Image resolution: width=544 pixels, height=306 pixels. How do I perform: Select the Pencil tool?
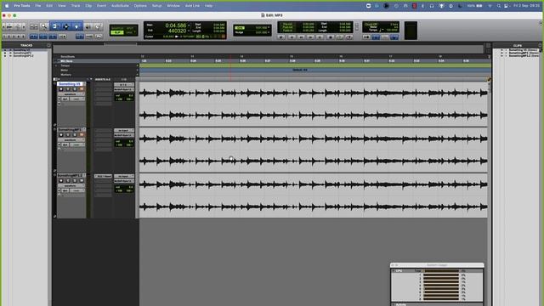point(98,26)
